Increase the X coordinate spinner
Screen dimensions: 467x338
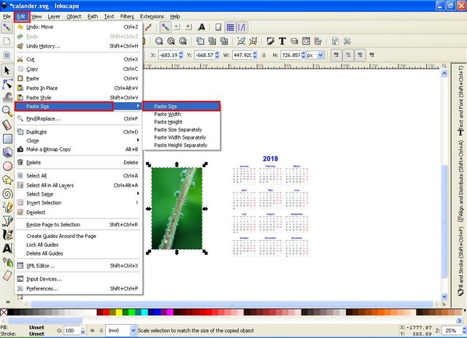coord(181,53)
